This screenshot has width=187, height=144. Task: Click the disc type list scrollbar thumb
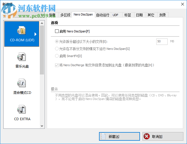click(x=42, y=50)
